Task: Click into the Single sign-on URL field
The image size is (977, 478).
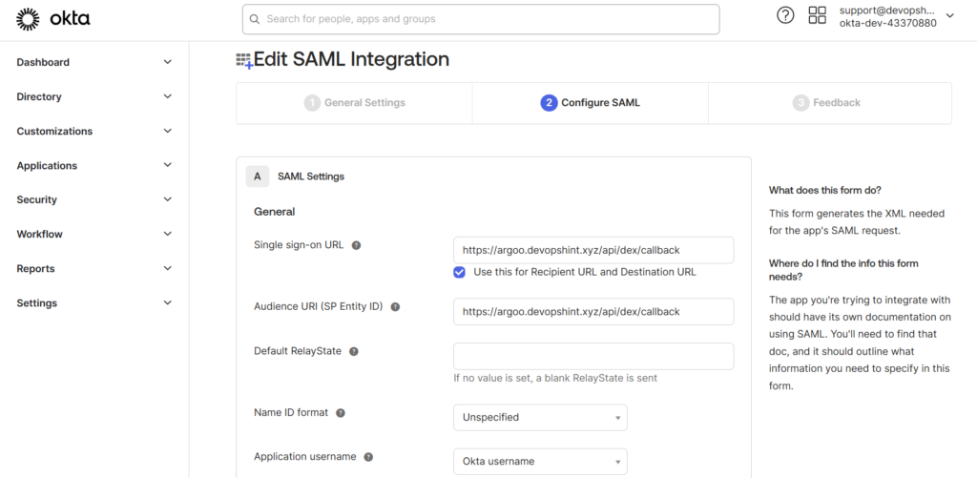Action: pos(593,250)
